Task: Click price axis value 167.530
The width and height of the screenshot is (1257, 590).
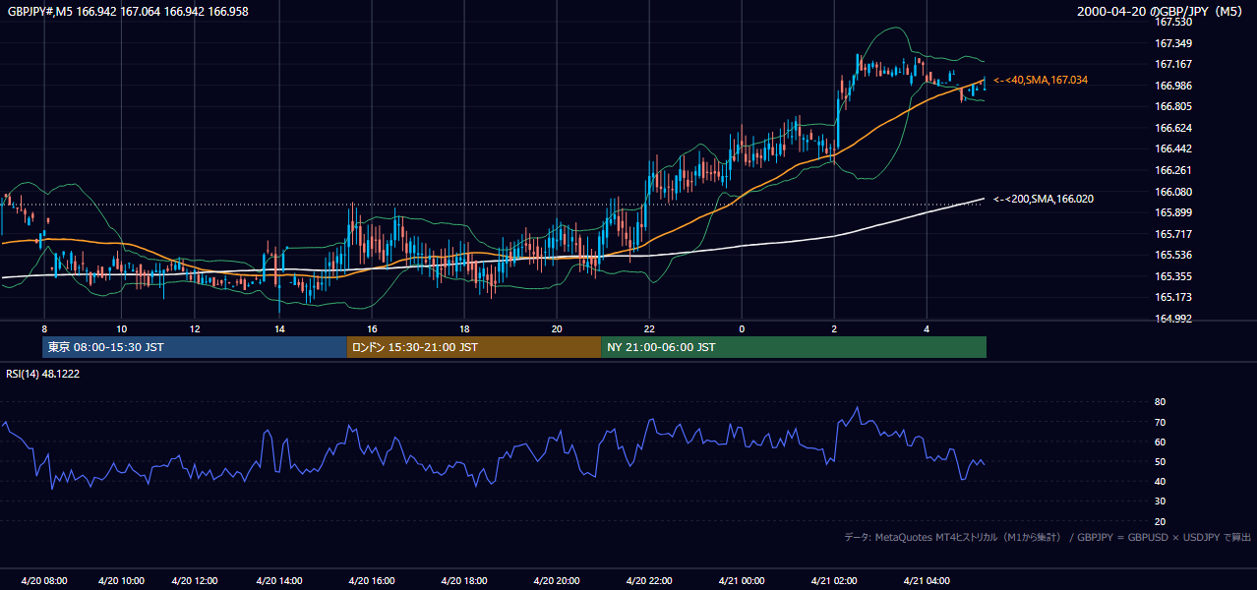Action: pyautogui.click(x=1172, y=22)
